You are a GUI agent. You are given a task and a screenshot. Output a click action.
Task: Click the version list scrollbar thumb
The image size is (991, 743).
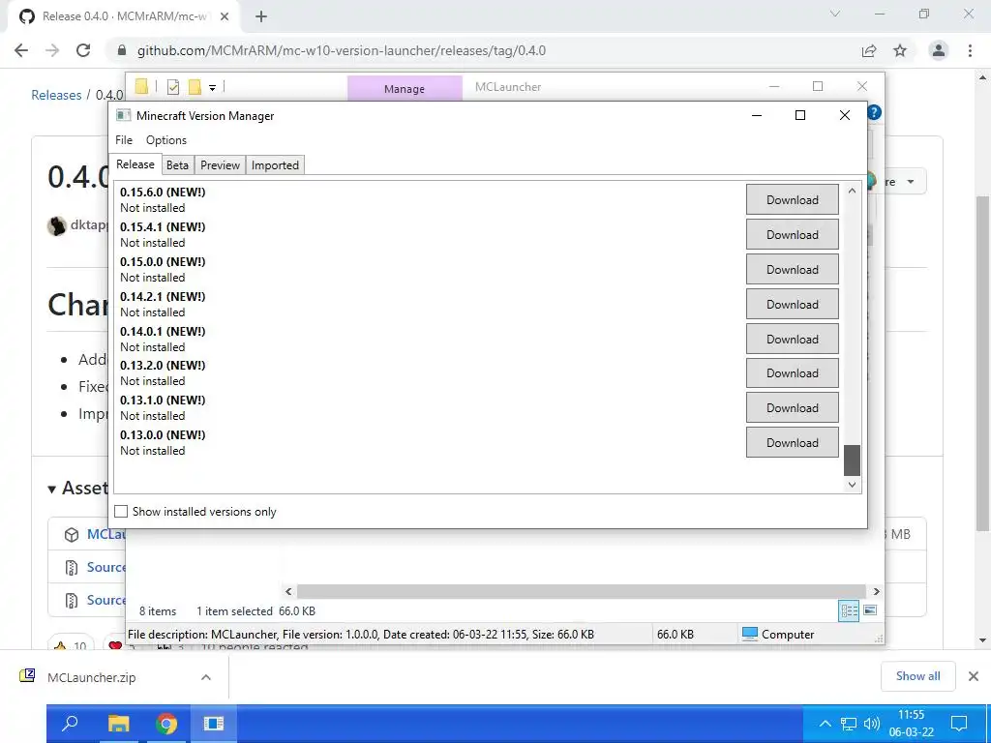click(x=852, y=460)
